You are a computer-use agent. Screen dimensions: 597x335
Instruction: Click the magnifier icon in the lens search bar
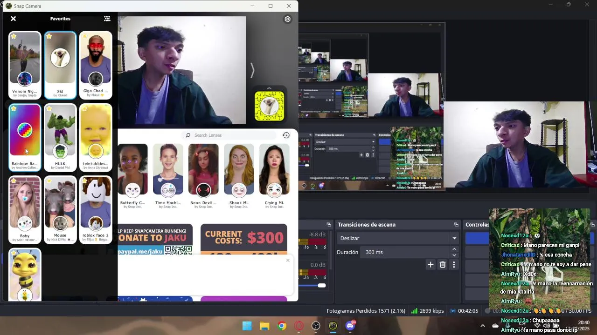click(188, 135)
